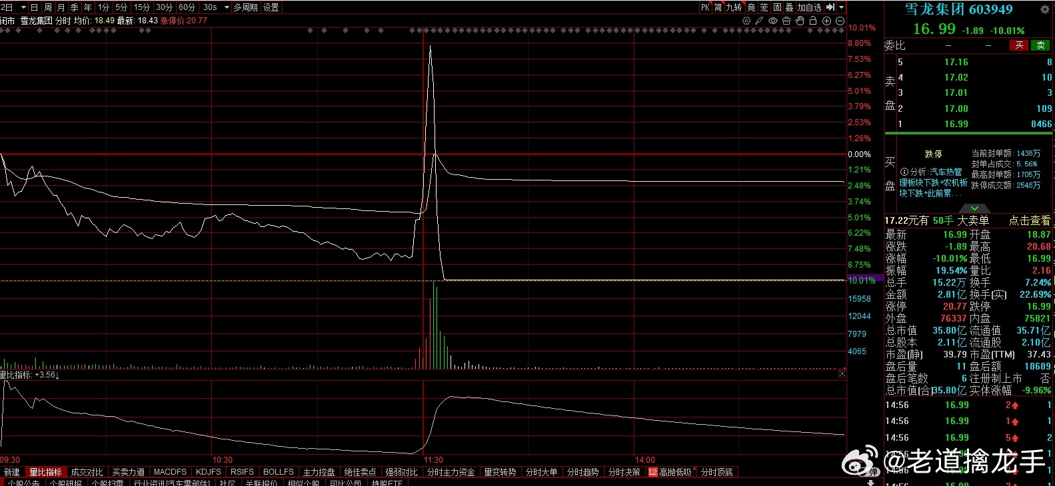Viewport: 1055px width, 486px height.
Task: Click 点击查看 link for large orders
Action: (x=1029, y=220)
